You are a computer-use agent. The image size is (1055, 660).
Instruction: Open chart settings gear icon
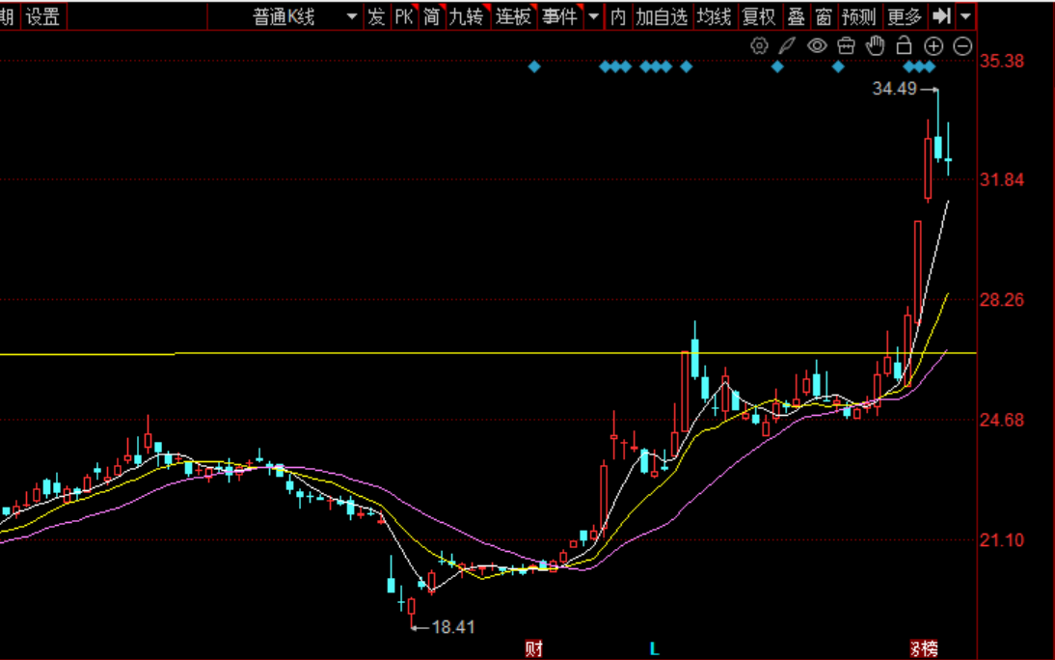[759, 45]
